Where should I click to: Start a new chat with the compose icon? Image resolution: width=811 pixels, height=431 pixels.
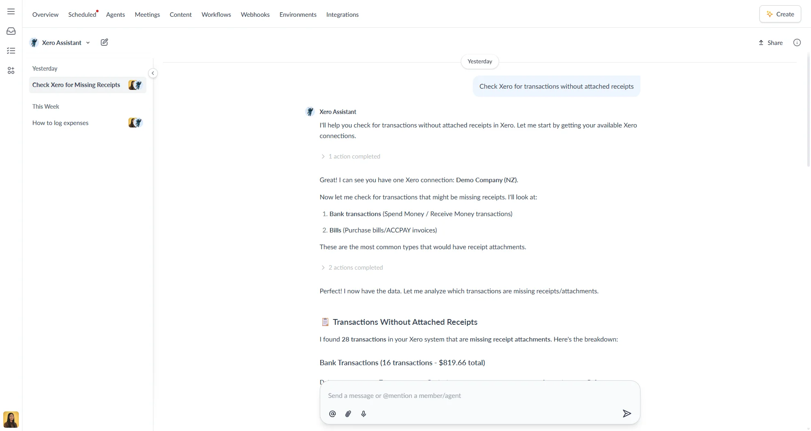[x=104, y=42]
